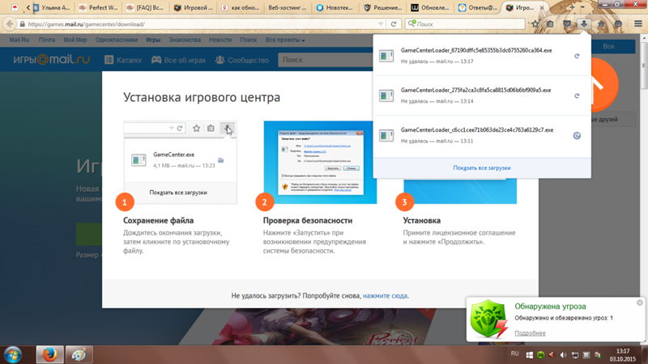Screen dimensions: 648x364
Task: Click the RU language indicator
Action: 514,353
